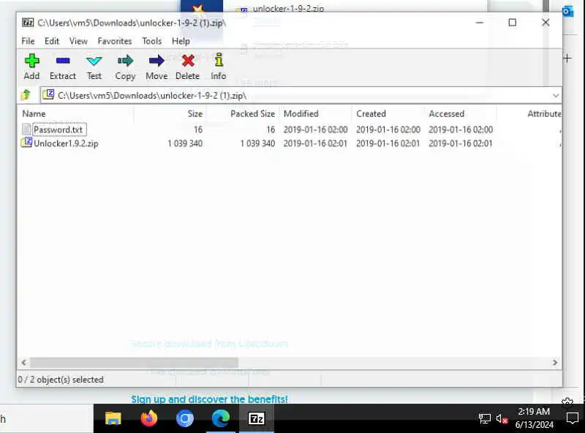
Task: Open the Info tool
Action: coord(219,60)
